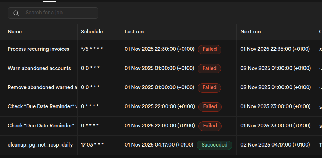Click Failed badge for Warn abandoned accounts

coord(210,69)
